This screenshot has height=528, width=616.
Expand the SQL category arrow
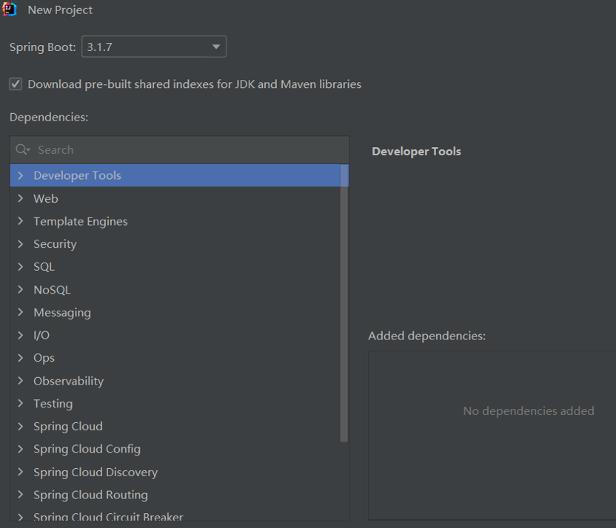tap(21, 267)
